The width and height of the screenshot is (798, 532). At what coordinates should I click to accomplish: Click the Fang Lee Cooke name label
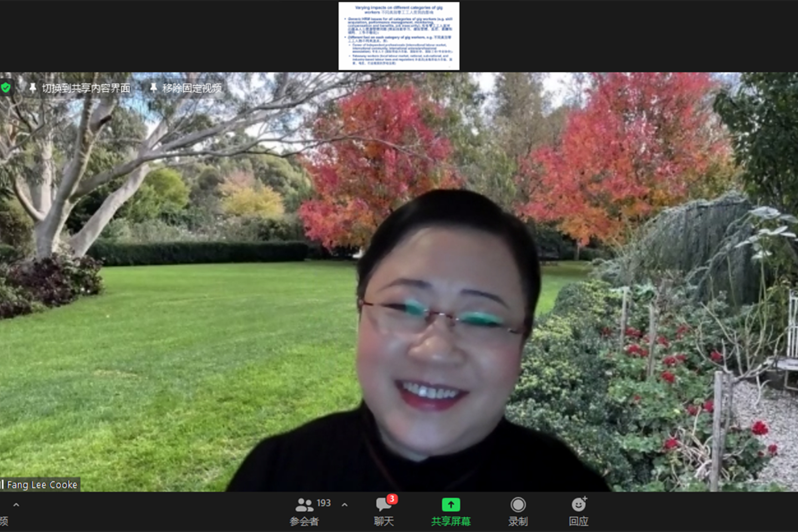tap(42, 485)
